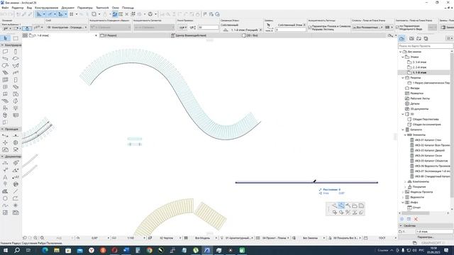
Task: Open the Редактор menu
Action: click(18, 8)
